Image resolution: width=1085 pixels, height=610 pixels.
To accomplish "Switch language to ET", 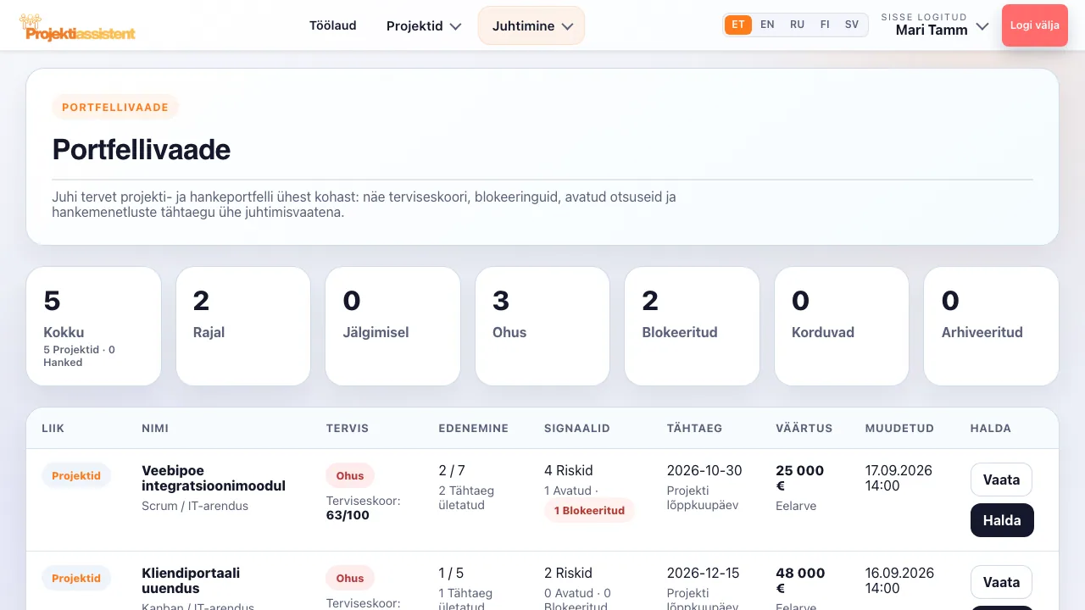I will pos(738,25).
